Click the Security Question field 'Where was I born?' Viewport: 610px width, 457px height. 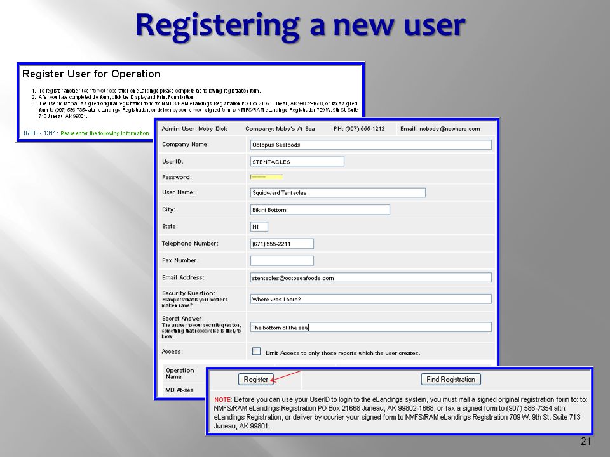click(370, 299)
